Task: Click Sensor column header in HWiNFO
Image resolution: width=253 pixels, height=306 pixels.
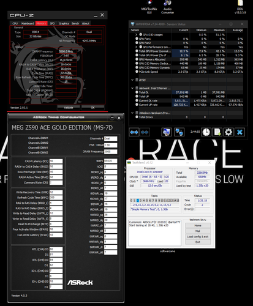Action: pyautogui.click(x=151, y=30)
